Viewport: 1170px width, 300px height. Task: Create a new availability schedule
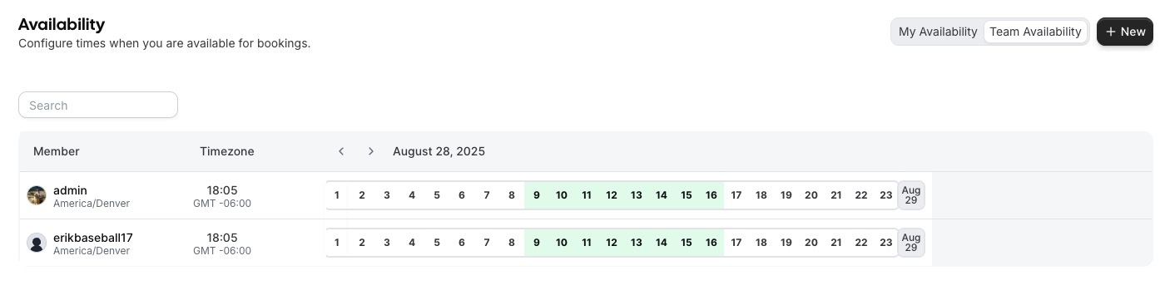pos(1125,32)
